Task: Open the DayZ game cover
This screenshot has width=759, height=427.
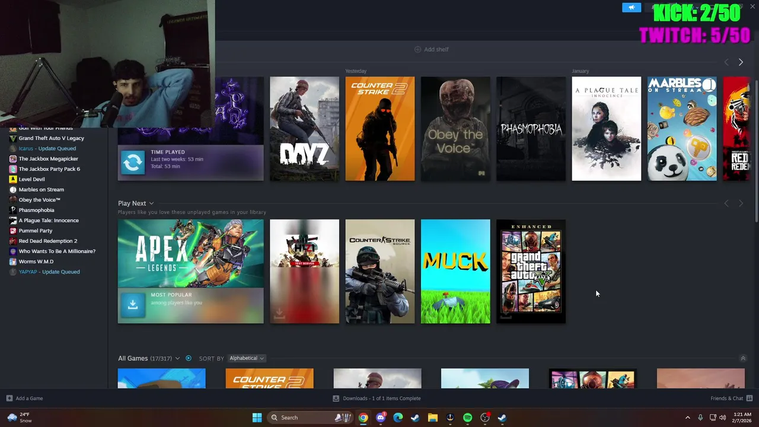Action: click(304, 129)
